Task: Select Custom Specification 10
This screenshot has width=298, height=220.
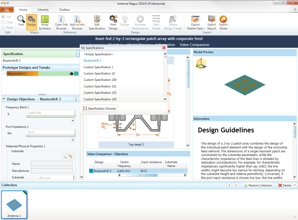Action: [99, 74]
